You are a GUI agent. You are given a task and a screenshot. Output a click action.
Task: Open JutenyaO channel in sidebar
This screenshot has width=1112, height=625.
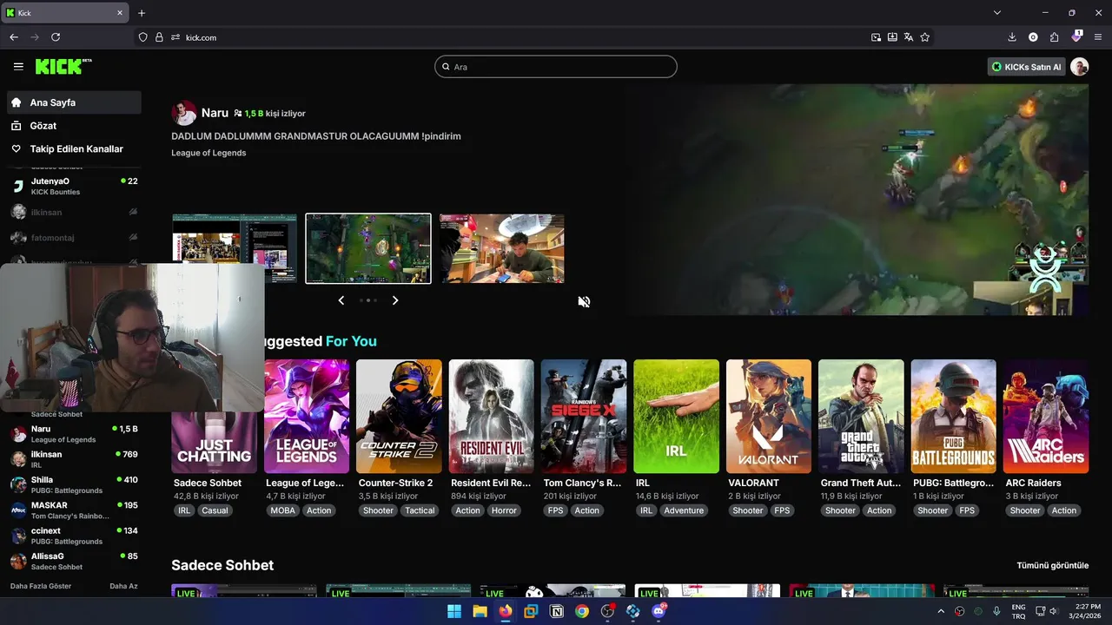click(74, 186)
